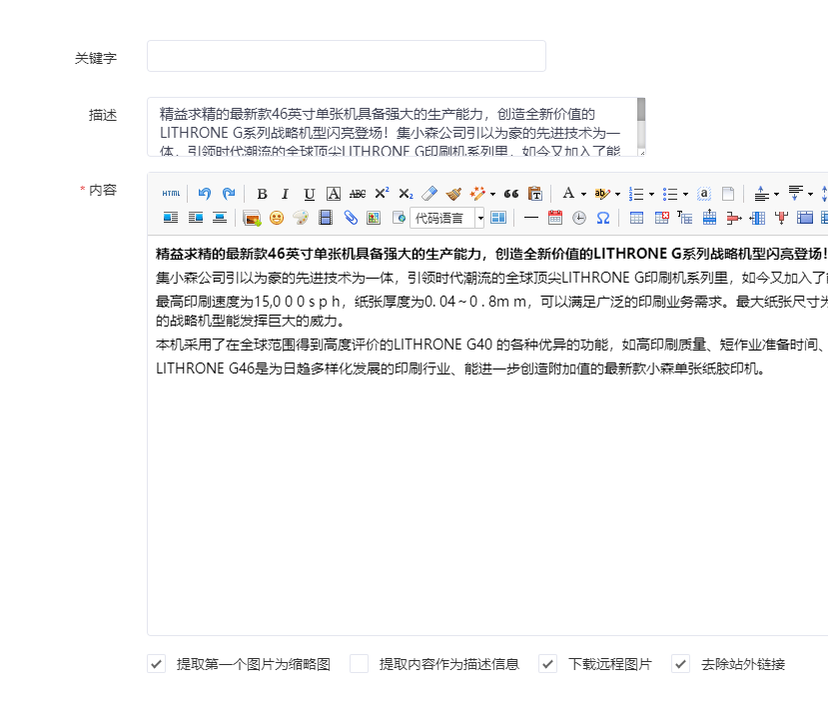Expand paragraph spacing after dropdown
This screenshot has width=828, height=714.
point(811,194)
